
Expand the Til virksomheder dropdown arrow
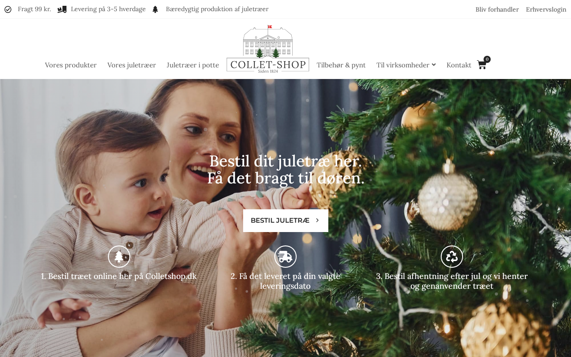(434, 65)
